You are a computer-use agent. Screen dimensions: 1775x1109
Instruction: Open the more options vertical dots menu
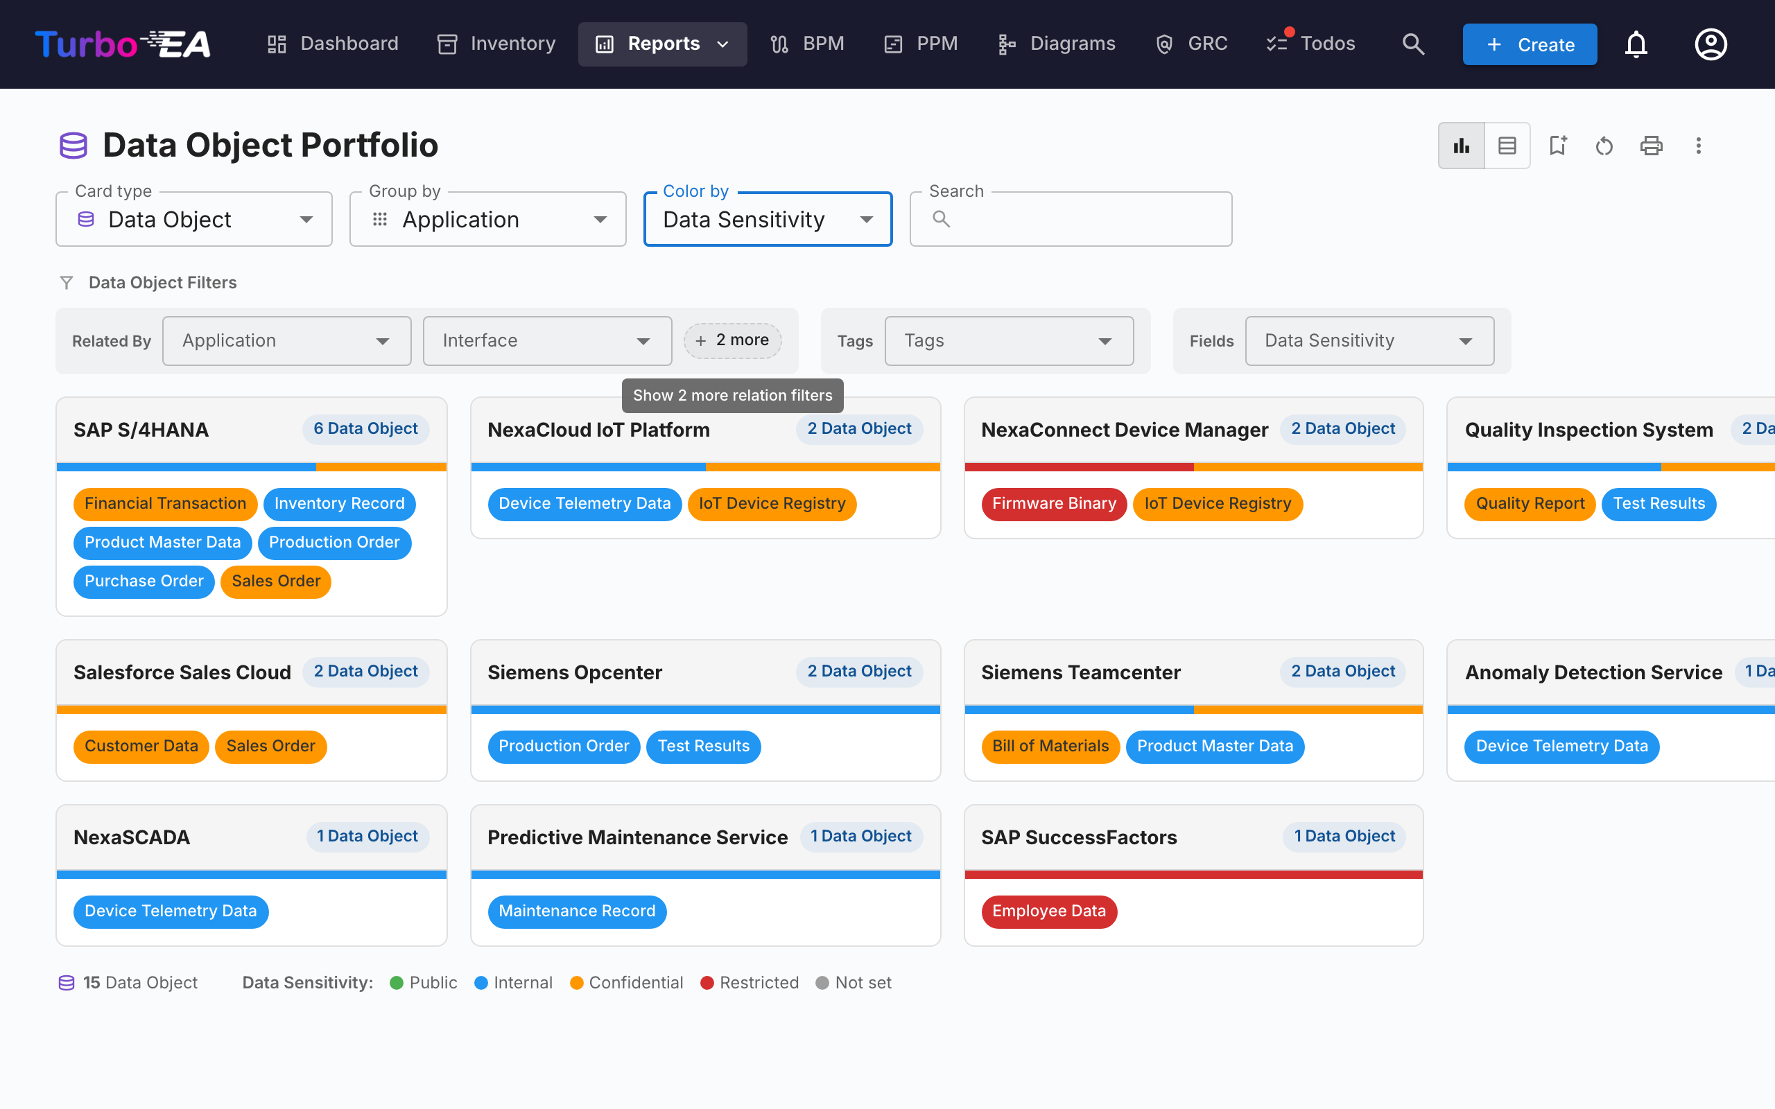tap(1698, 146)
